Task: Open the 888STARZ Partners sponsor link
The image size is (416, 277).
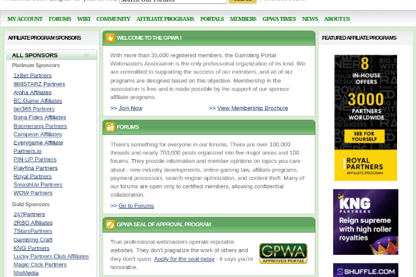Action: click(x=39, y=84)
